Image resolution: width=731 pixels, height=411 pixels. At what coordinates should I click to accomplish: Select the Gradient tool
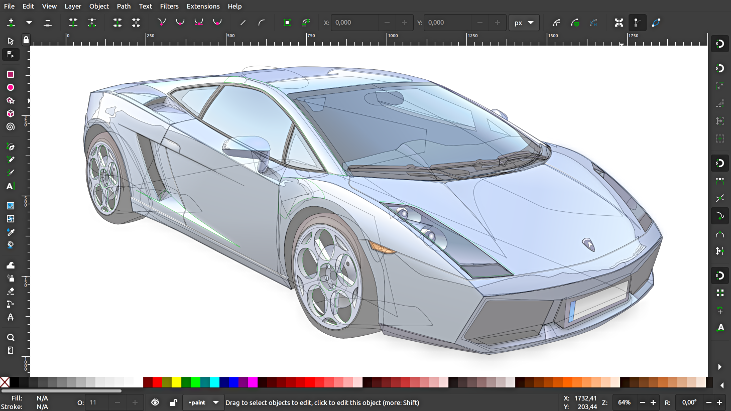click(x=11, y=206)
